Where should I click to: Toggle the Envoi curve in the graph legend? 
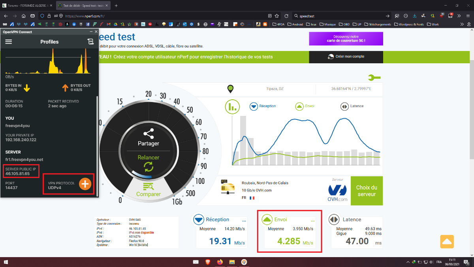pos(299,106)
